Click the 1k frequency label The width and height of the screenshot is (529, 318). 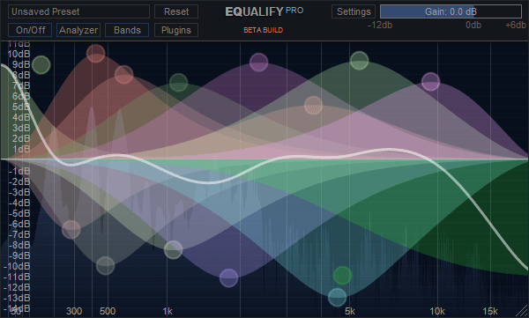point(168,311)
